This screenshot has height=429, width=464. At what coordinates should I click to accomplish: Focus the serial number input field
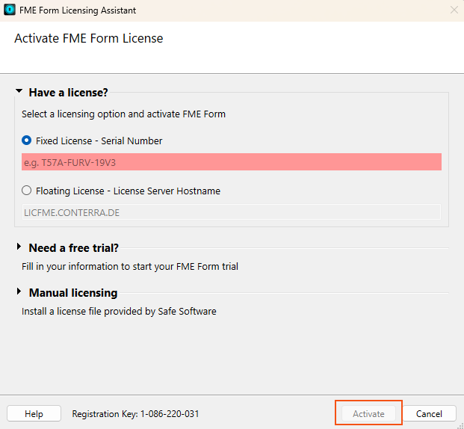coord(232,162)
